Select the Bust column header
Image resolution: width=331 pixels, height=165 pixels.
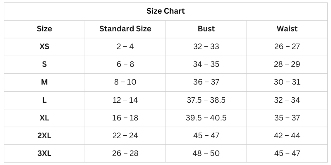(x=206, y=29)
